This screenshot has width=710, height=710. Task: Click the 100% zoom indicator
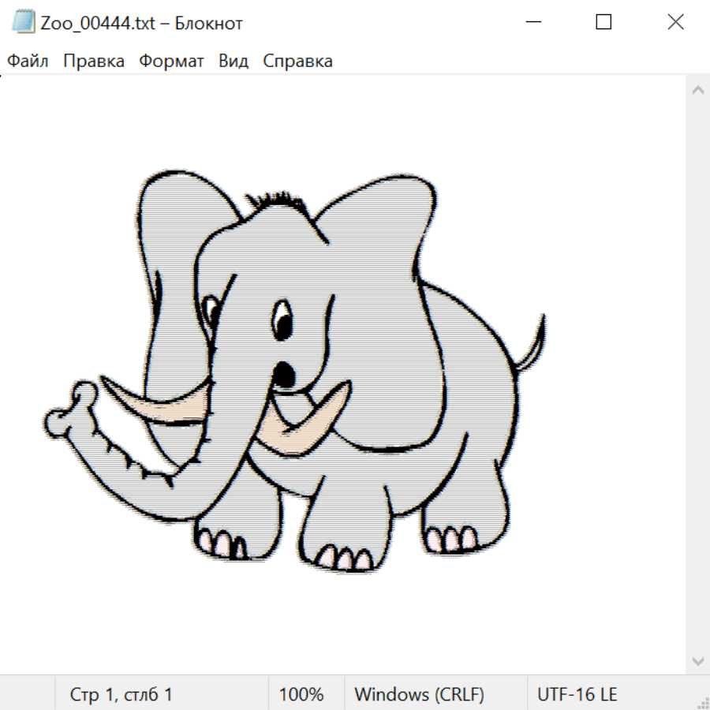[301, 694]
